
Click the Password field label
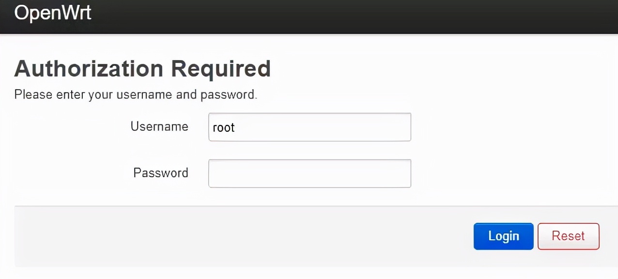point(161,173)
